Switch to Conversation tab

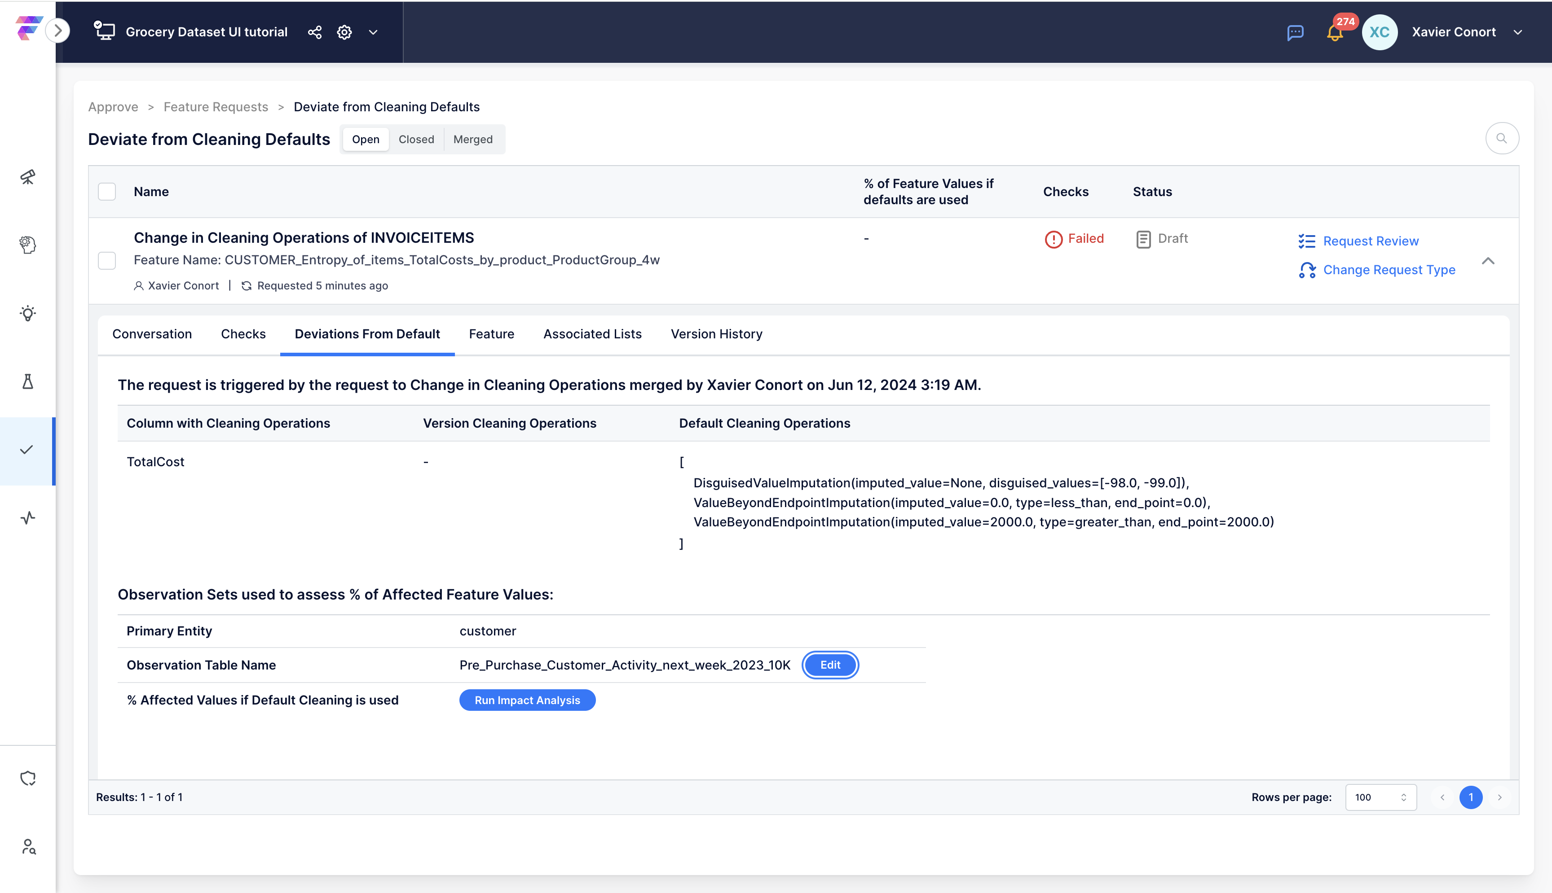tap(152, 334)
